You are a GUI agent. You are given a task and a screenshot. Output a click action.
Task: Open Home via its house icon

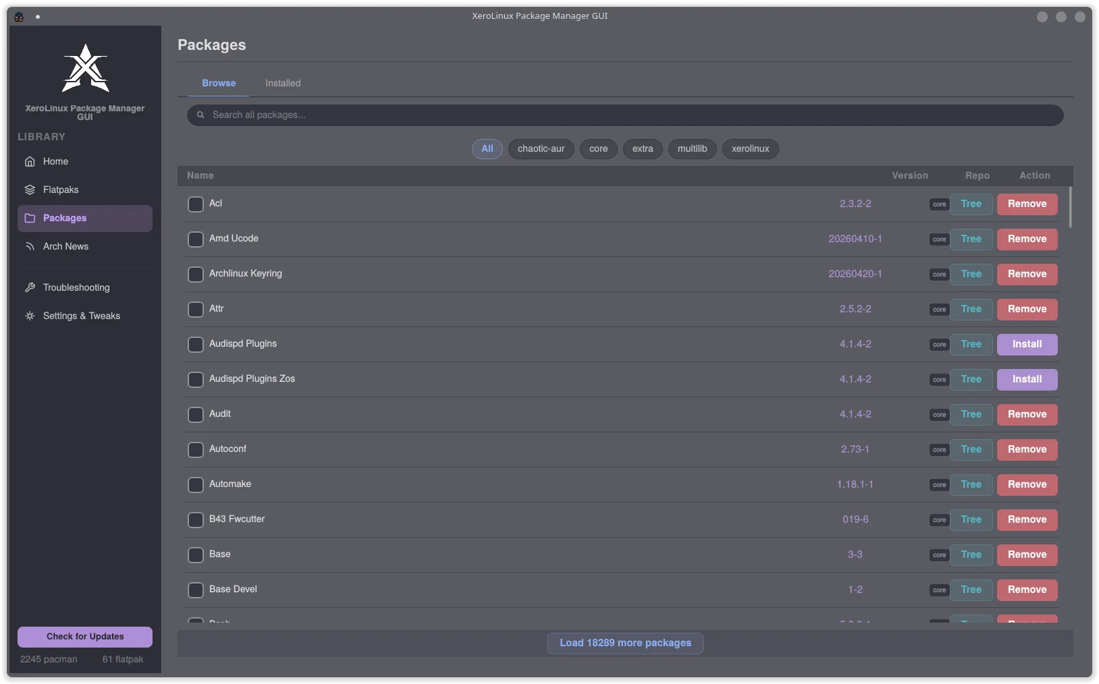(30, 161)
